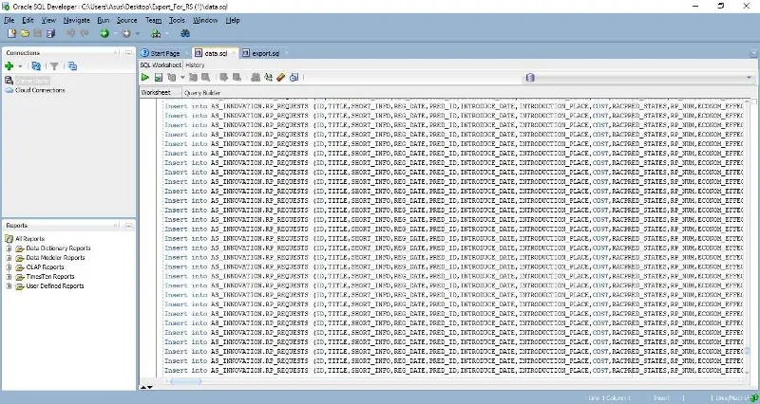Click the Open file folder icon
Screen dimensions: 760x404
click(25, 33)
